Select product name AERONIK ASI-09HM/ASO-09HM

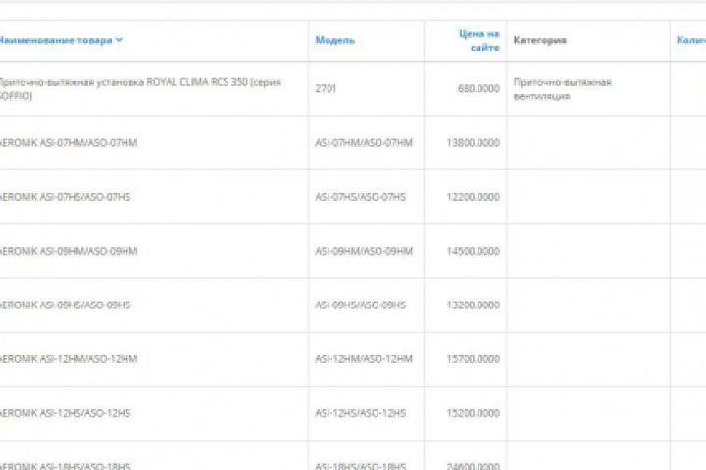pos(69,251)
